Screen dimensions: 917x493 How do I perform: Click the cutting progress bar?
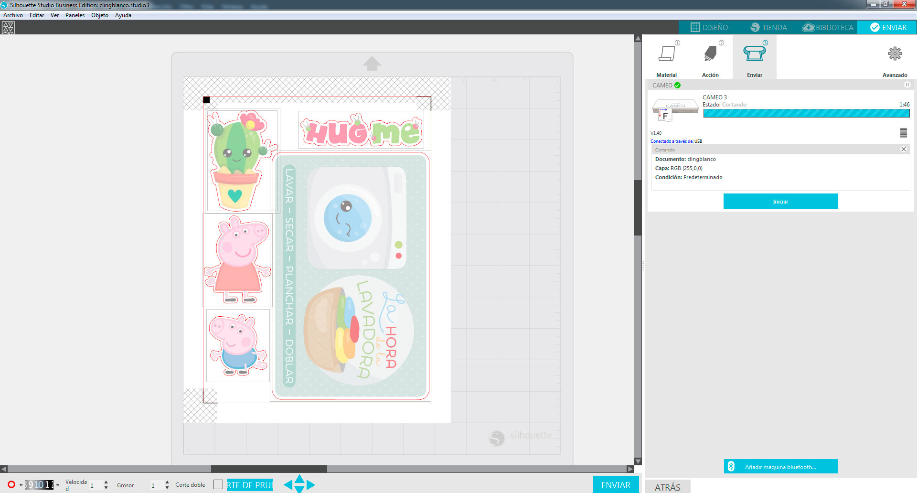click(806, 113)
